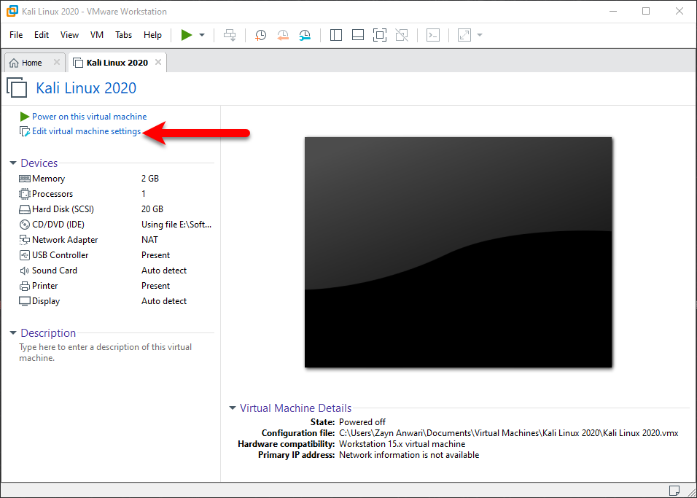
Task: Send Ctrl+Alt+Del via toolbar icon
Action: pos(230,35)
